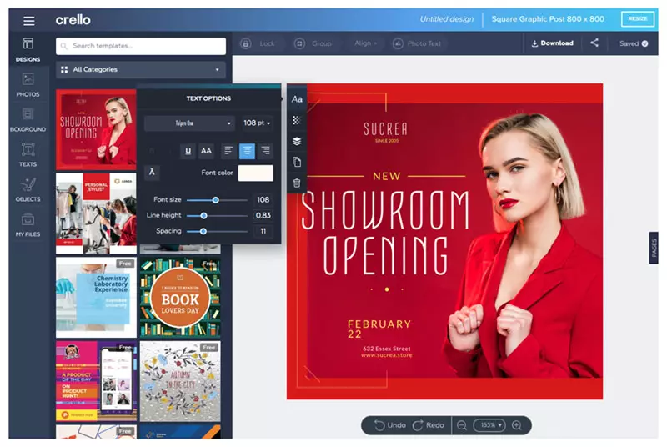Open the hamburger menu

point(29,20)
